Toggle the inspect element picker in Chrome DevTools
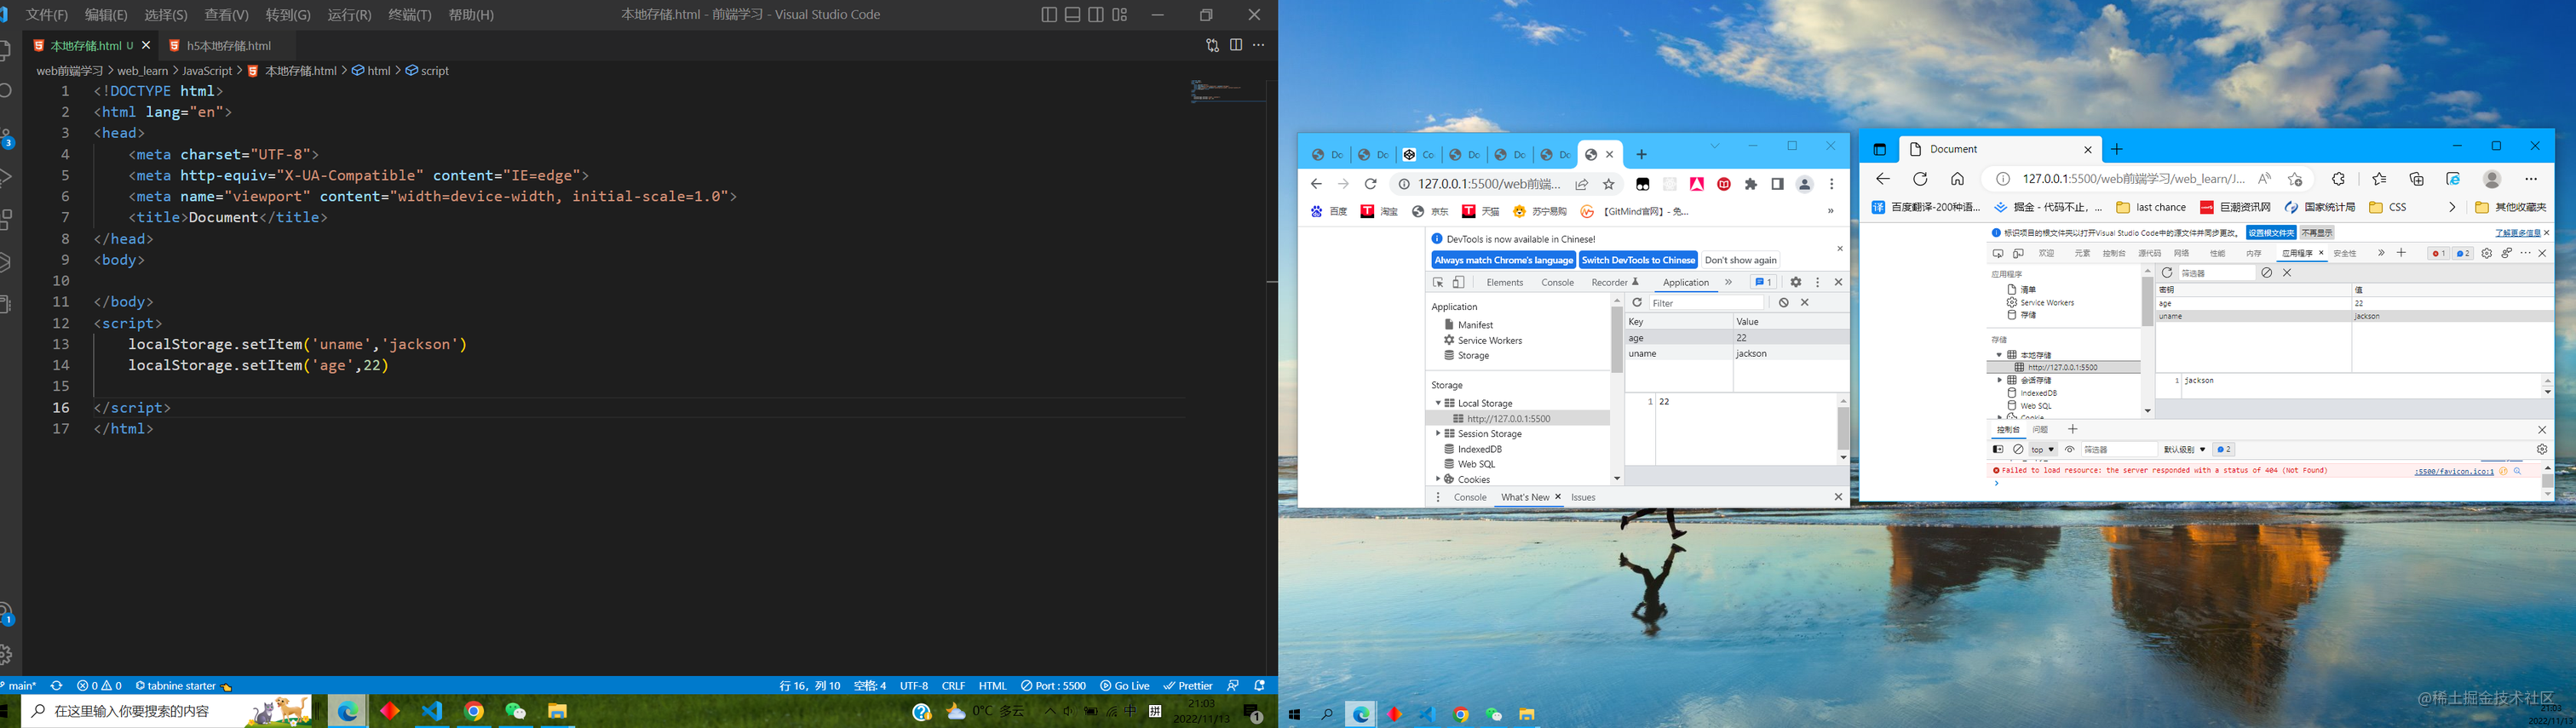Image resolution: width=2576 pixels, height=728 pixels. tap(1439, 282)
